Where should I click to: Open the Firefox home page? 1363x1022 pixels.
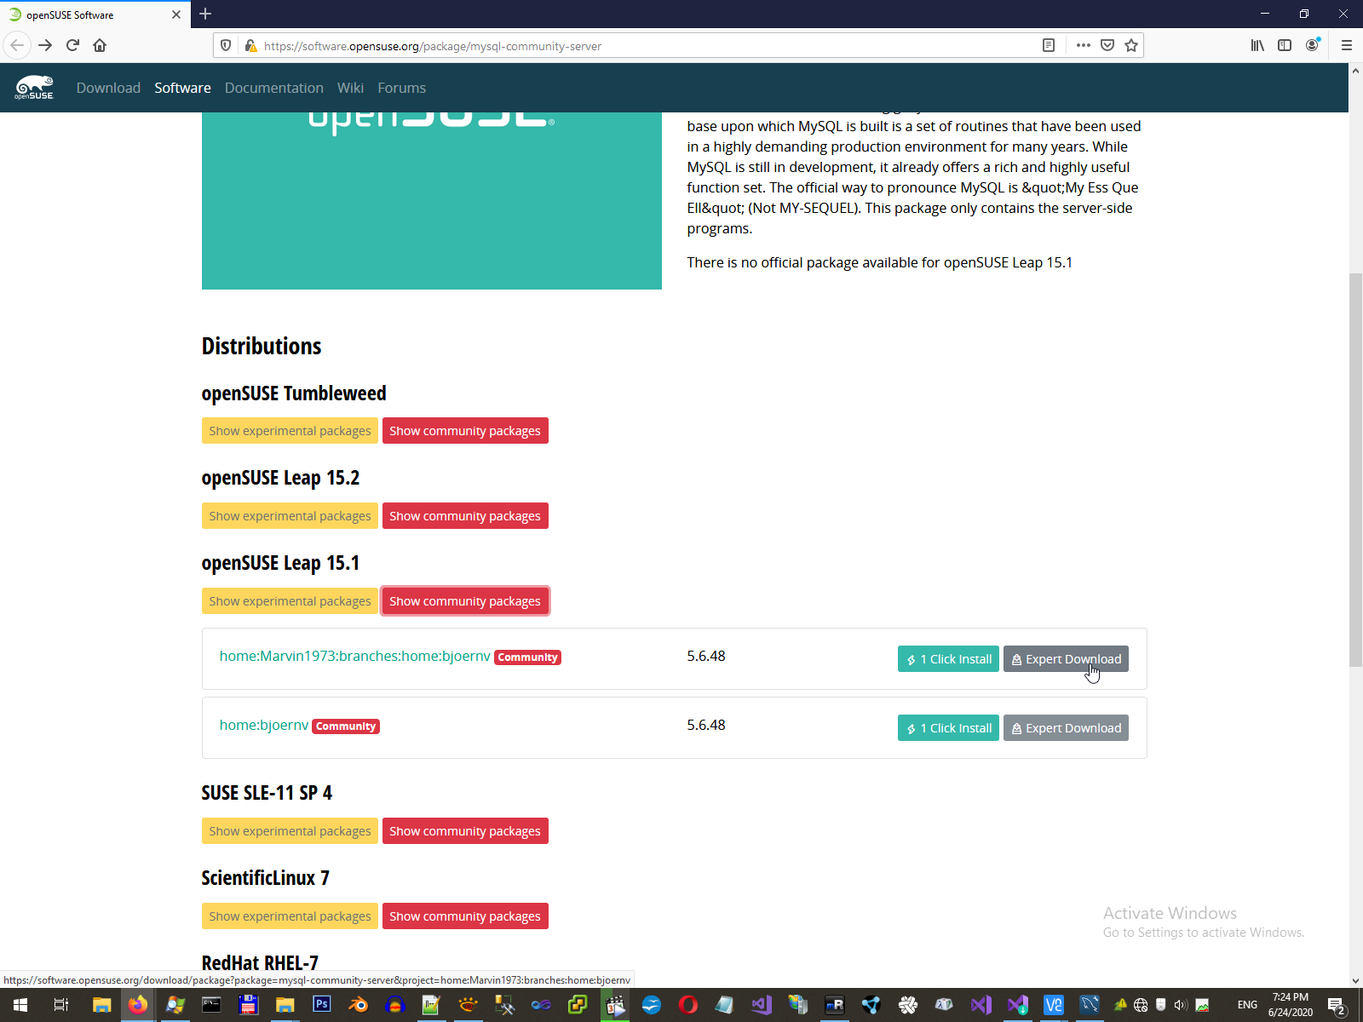click(100, 45)
